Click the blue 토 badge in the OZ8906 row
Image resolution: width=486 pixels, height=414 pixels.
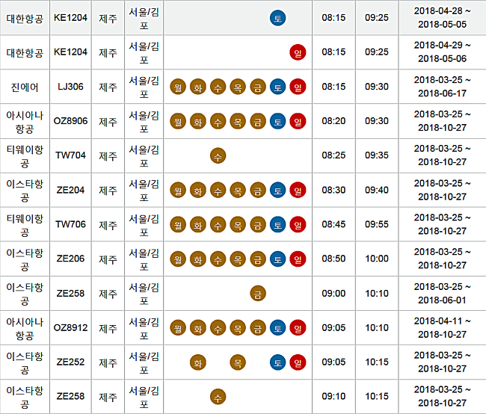tap(277, 121)
